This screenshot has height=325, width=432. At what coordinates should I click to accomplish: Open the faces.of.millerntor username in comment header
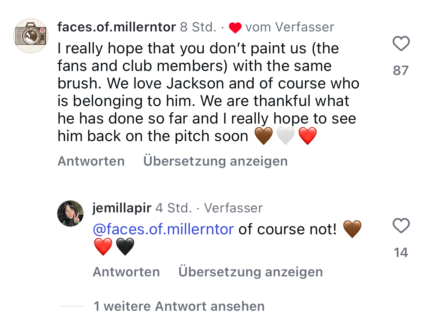tap(117, 27)
